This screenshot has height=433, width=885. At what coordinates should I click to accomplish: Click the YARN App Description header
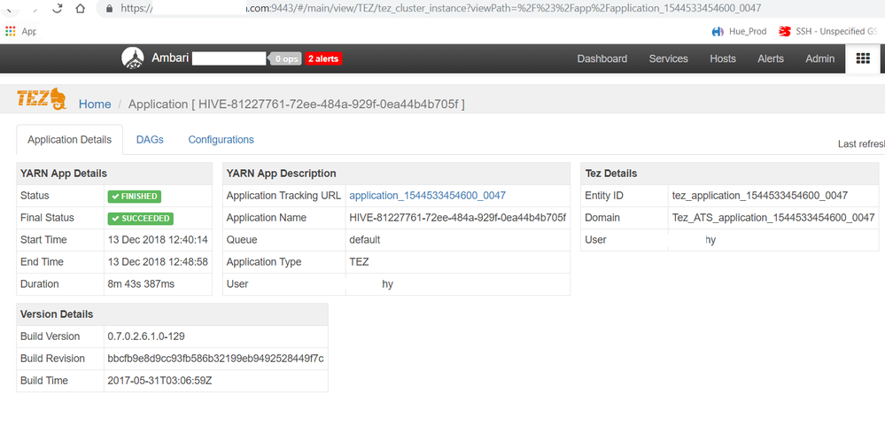click(x=281, y=174)
